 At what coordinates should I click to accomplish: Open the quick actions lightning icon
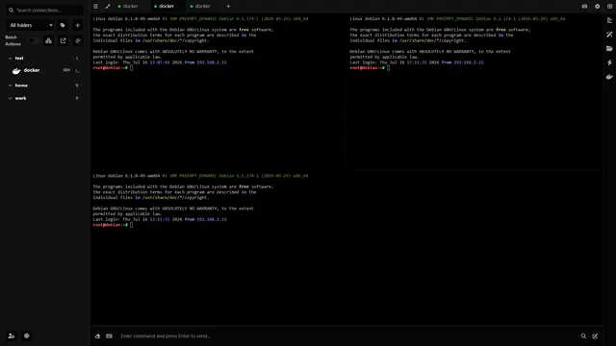tap(609, 62)
